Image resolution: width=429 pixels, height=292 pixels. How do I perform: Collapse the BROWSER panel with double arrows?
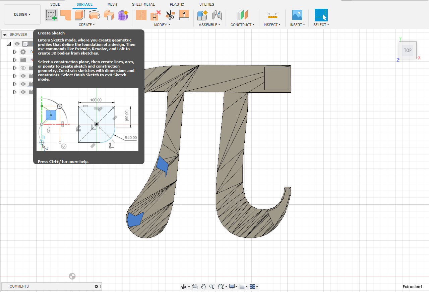point(4,34)
